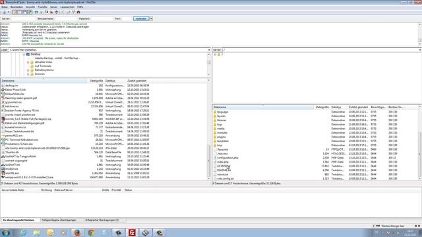Open the Hilfe menu
422x237 pixels.
tap(80, 7)
